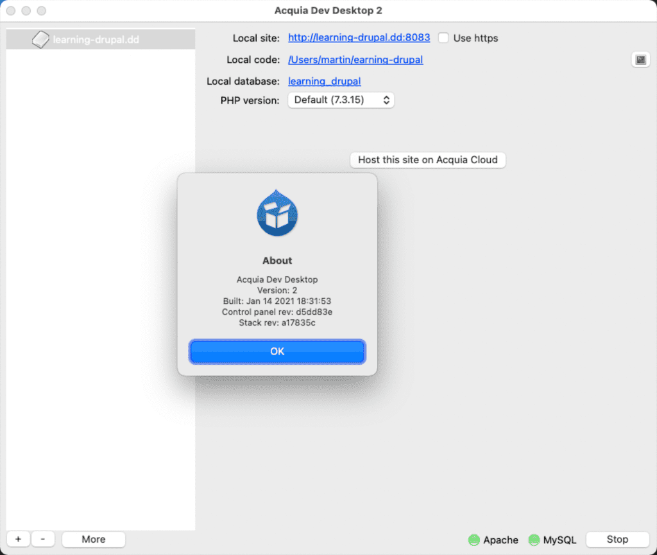Screen dimensions: 657x555
Task: Dismiss the About dialog with OK
Action: [x=277, y=351]
